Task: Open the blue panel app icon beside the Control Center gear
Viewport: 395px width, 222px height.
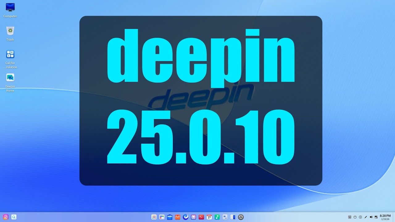Action: [233, 217]
